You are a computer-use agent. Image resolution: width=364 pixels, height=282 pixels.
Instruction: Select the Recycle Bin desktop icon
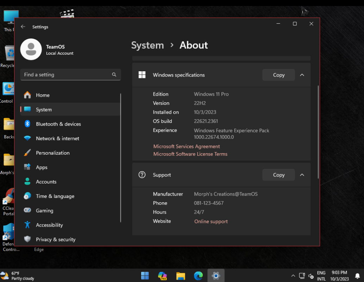click(x=7, y=56)
